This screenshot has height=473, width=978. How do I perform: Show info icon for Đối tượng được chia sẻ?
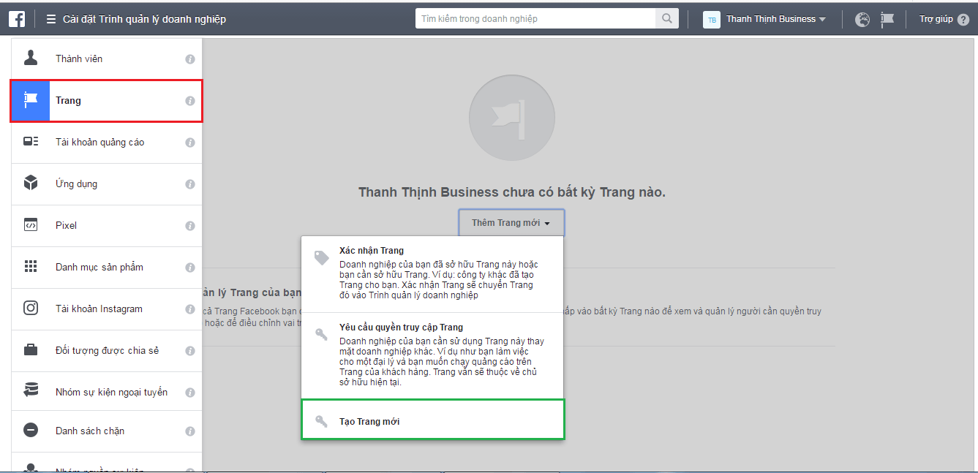tap(190, 351)
